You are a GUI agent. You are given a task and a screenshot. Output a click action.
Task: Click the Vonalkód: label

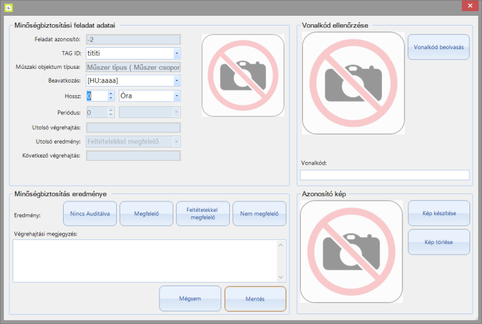tap(314, 163)
